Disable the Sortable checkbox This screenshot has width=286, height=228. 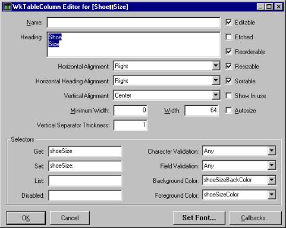[x=229, y=81]
